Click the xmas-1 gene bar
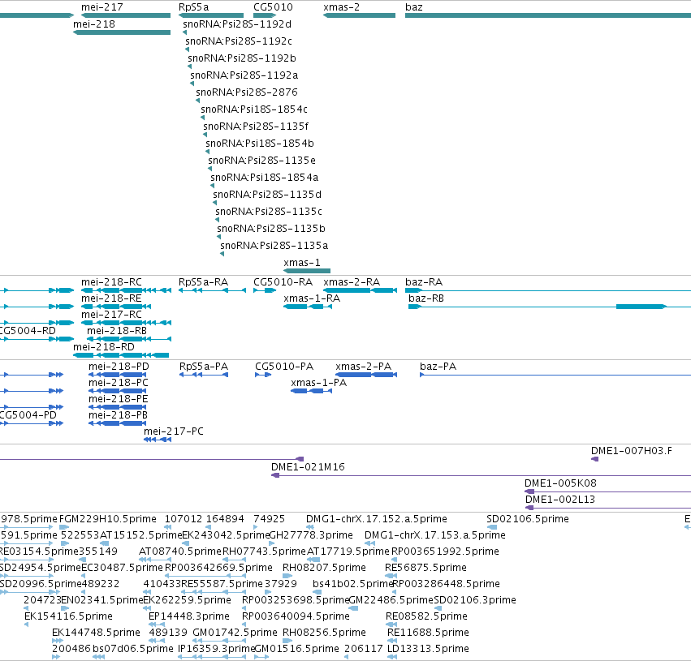691x661 pixels. (x=307, y=271)
